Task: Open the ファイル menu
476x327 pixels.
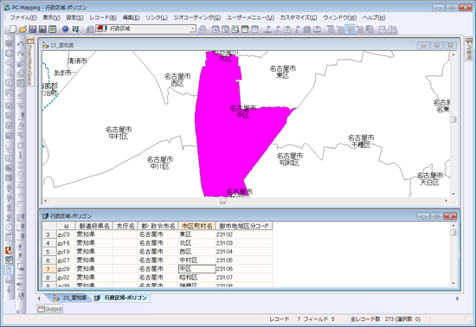Action: coord(23,17)
